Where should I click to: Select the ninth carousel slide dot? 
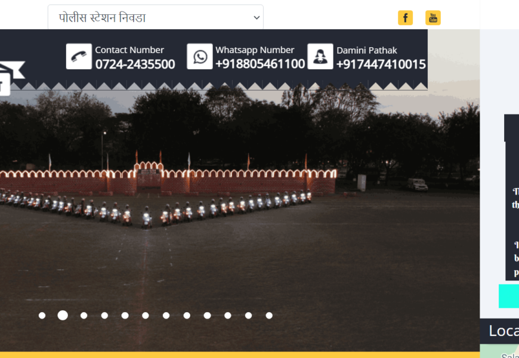[207, 316]
